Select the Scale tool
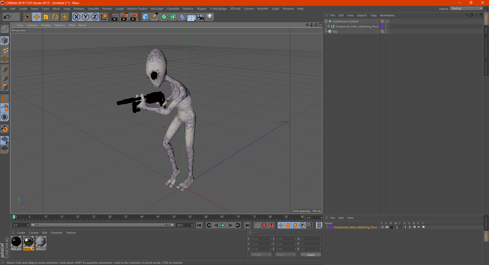 click(46, 17)
